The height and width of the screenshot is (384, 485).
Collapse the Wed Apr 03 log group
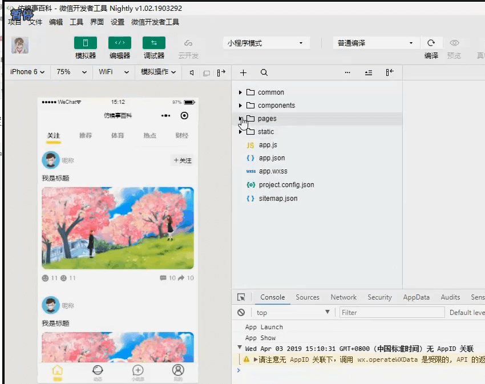coord(240,347)
